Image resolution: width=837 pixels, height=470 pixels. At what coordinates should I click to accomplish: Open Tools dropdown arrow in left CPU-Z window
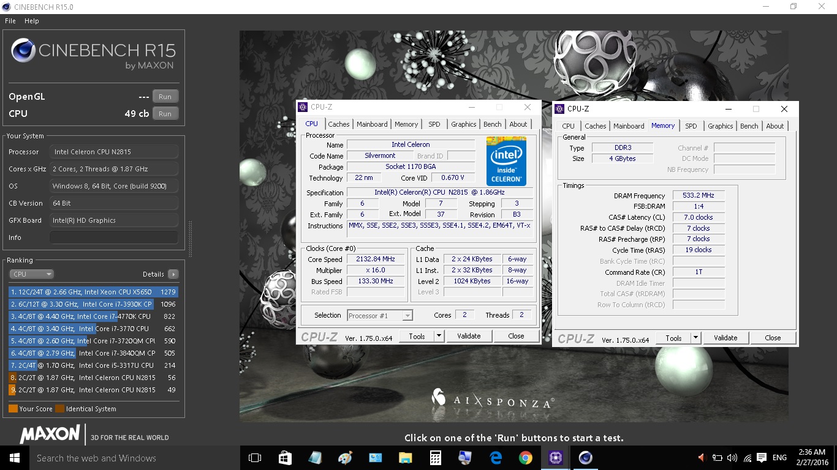439,336
